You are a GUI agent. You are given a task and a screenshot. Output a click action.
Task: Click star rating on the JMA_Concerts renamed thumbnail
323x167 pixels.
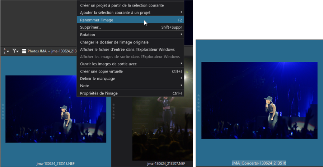tap(198, 103)
